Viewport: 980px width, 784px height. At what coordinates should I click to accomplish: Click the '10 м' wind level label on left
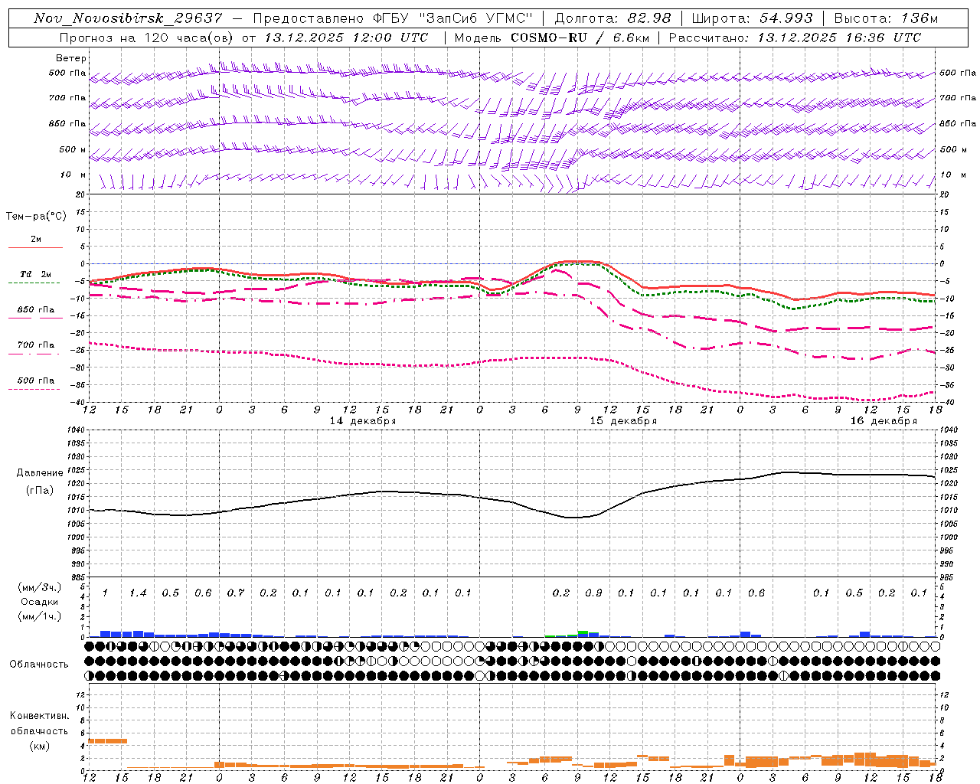click(x=73, y=175)
